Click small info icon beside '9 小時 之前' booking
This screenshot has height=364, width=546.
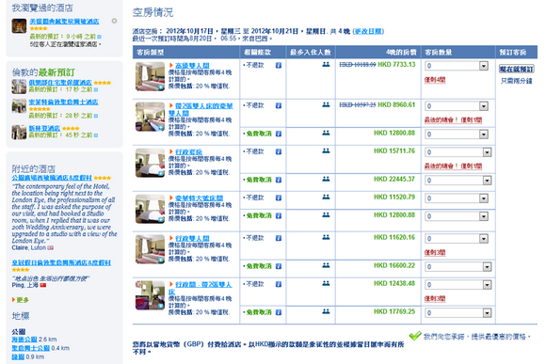(x=99, y=37)
